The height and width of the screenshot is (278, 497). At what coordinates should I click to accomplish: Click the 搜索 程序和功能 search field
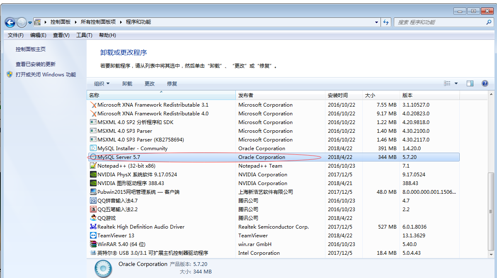pyautogui.click(x=439, y=22)
